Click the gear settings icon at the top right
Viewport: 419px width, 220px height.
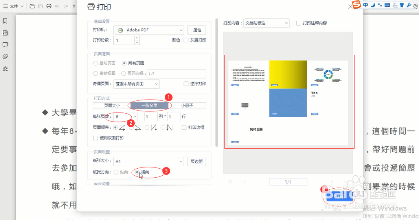click(416, 6)
